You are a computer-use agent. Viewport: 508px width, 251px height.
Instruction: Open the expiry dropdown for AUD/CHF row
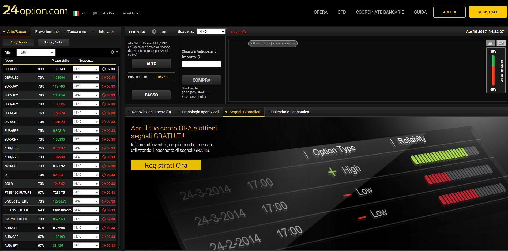pyautogui.click(x=86, y=228)
